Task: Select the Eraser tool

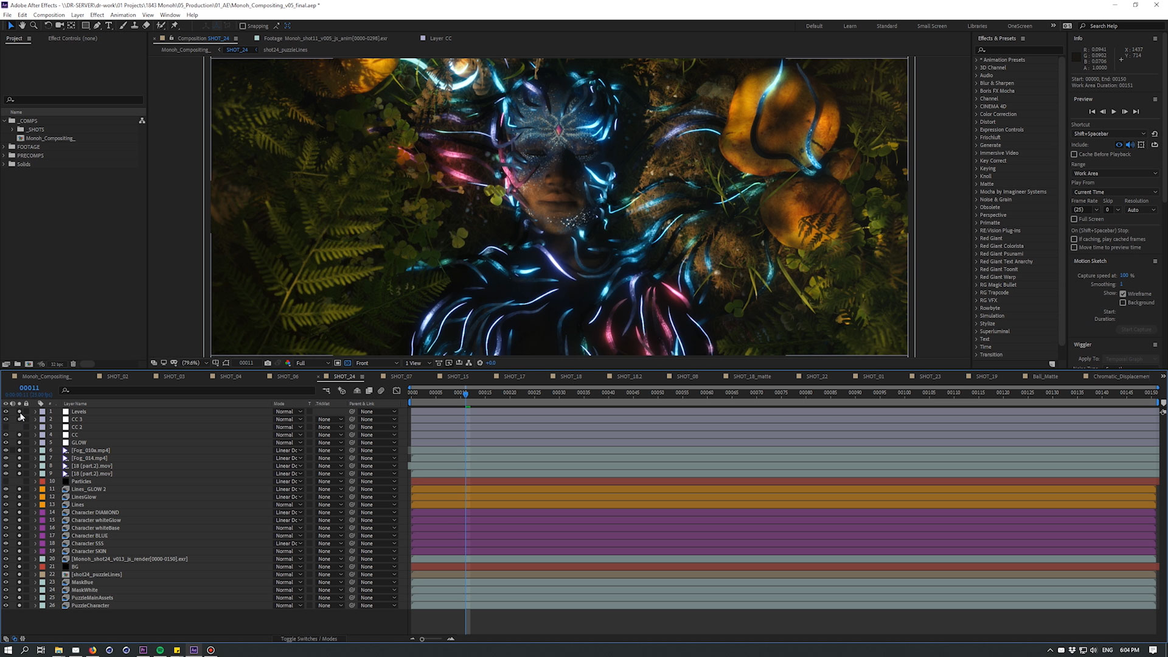Action: click(x=146, y=26)
